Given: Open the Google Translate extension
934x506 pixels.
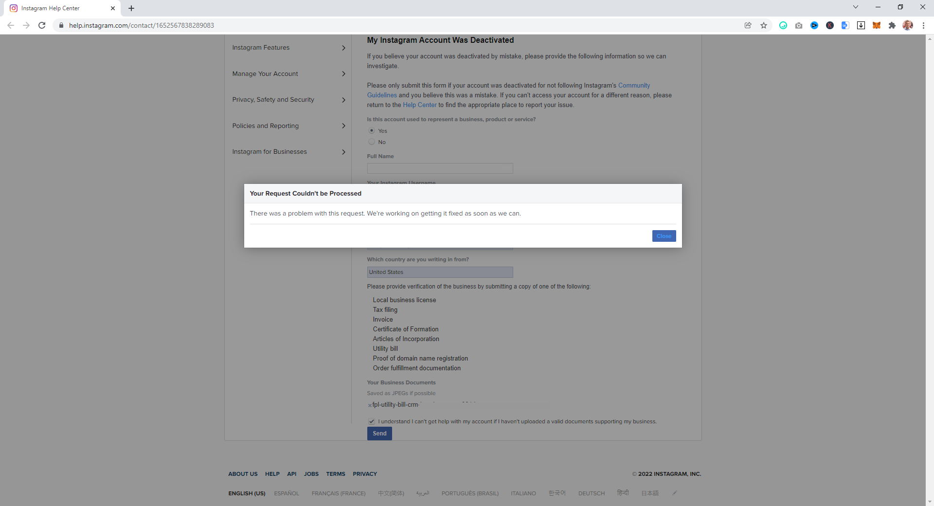Looking at the screenshot, I should coord(845,25).
